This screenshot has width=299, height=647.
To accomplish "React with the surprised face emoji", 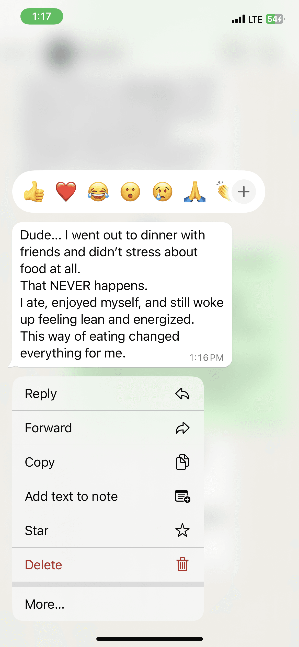I will tap(130, 192).
